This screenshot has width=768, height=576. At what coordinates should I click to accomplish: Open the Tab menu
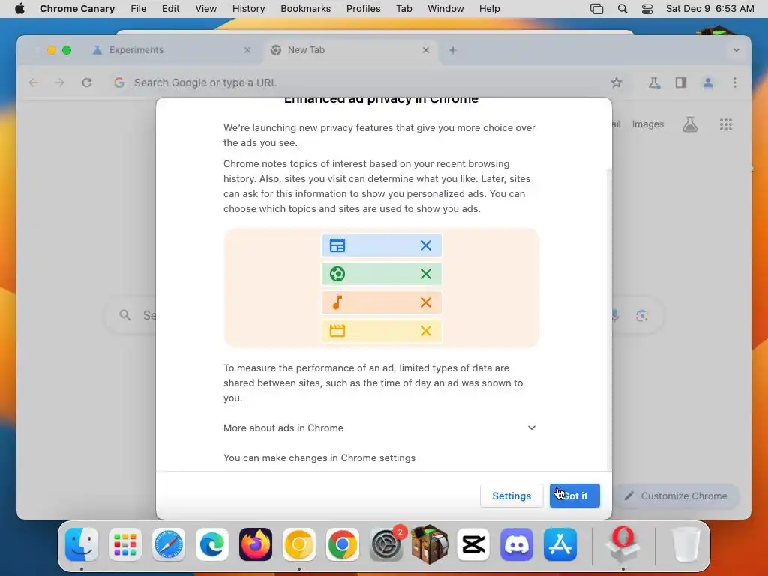coord(404,9)
